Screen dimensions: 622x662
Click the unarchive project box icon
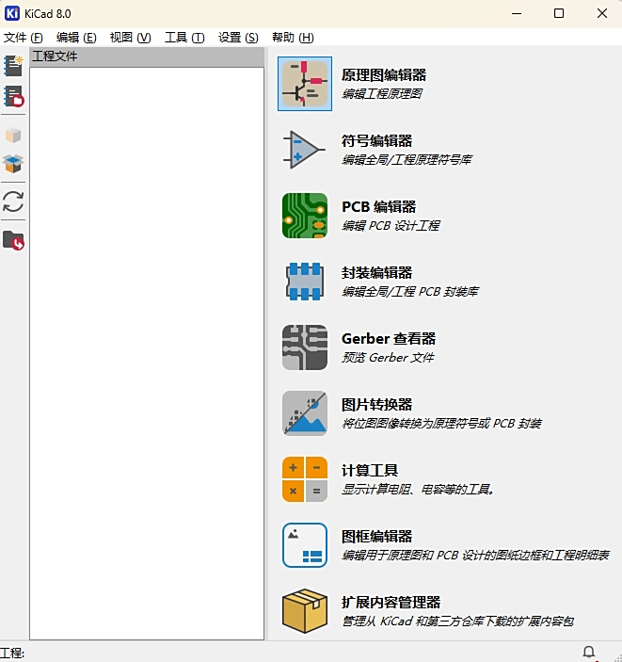13,164
